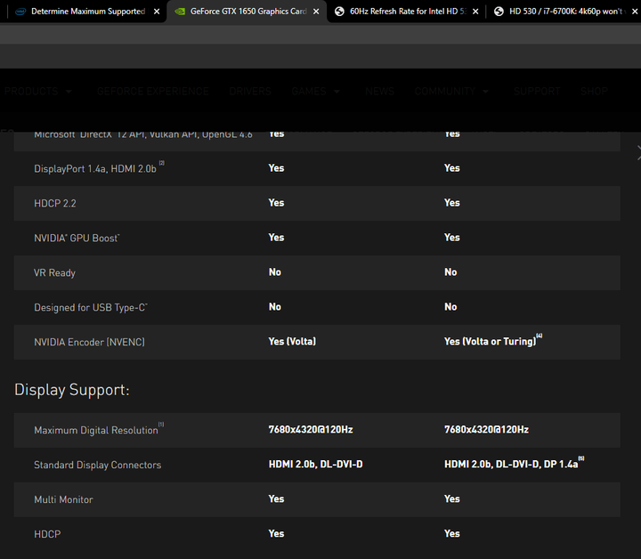This screenshot has height=559, width=641.
Task: Close the 60Hz Refresh Rate tab
Action: (x=475, y=12)
